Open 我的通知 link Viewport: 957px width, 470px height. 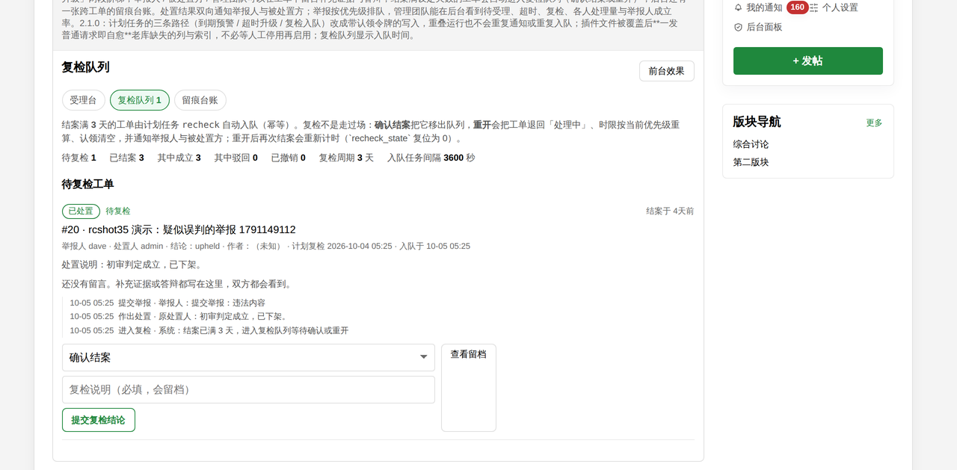click(x=764, y=7)
